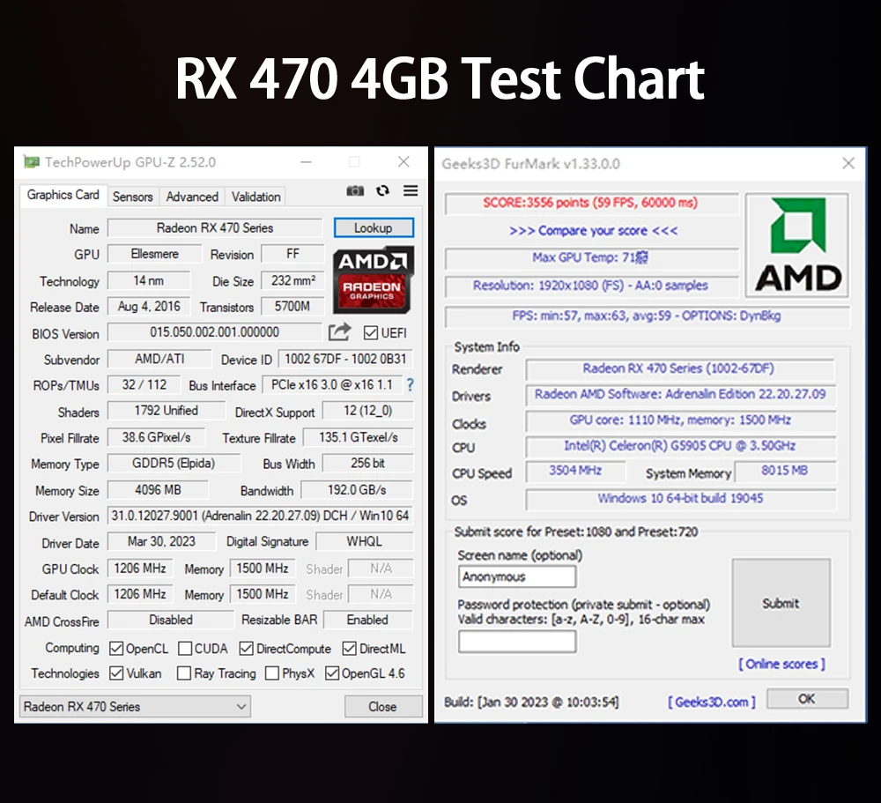Toggle the PhysX checkbox

pos(272,673)
